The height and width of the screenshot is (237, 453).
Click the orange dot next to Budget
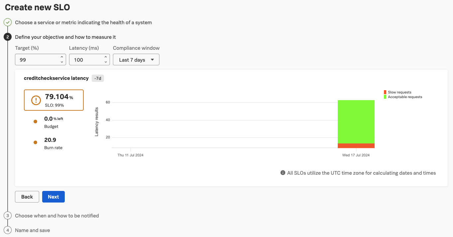[x=35, y=122]
